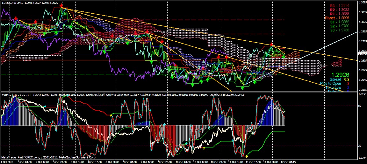
Task: Click the MetaTrader 4 at FOREX.com copyright text
Action: (x=49, y=157)
